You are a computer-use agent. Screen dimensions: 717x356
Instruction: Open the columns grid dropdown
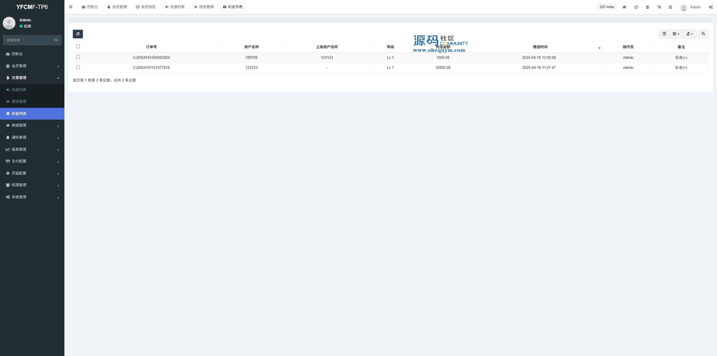coord(676,34)
